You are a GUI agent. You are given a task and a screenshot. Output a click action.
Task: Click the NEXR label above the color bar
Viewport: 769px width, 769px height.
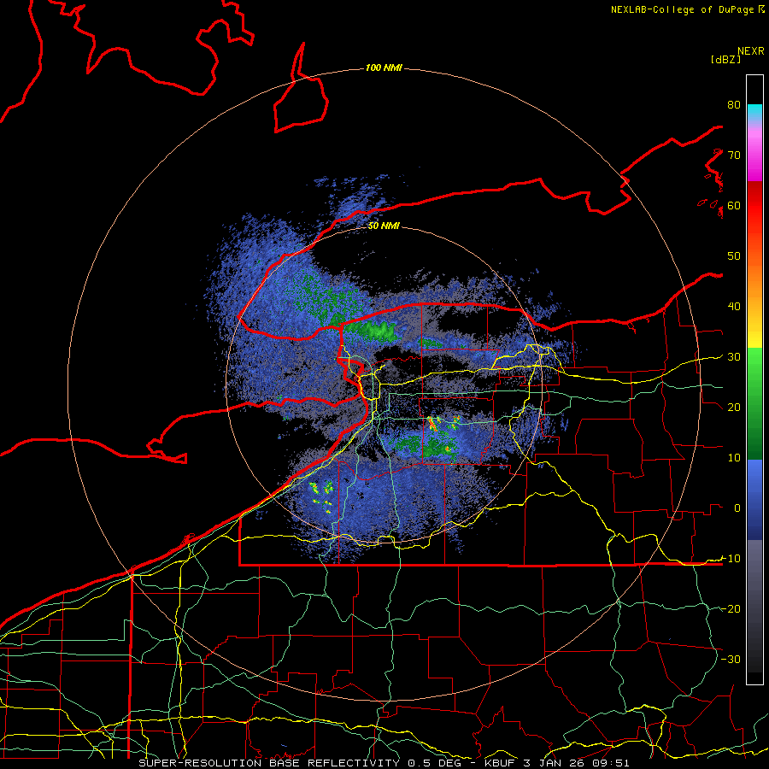(750, 51)
